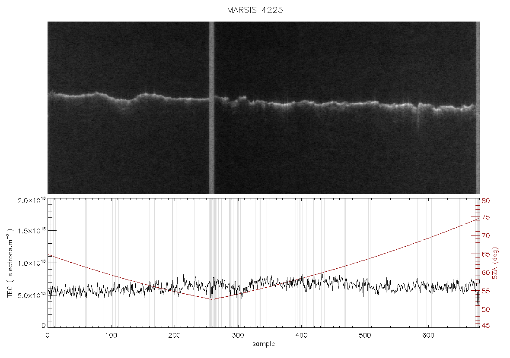Click the 65 value on SZA axis
The width and height of the screenshot is (510, 358).
click(486, 254)
